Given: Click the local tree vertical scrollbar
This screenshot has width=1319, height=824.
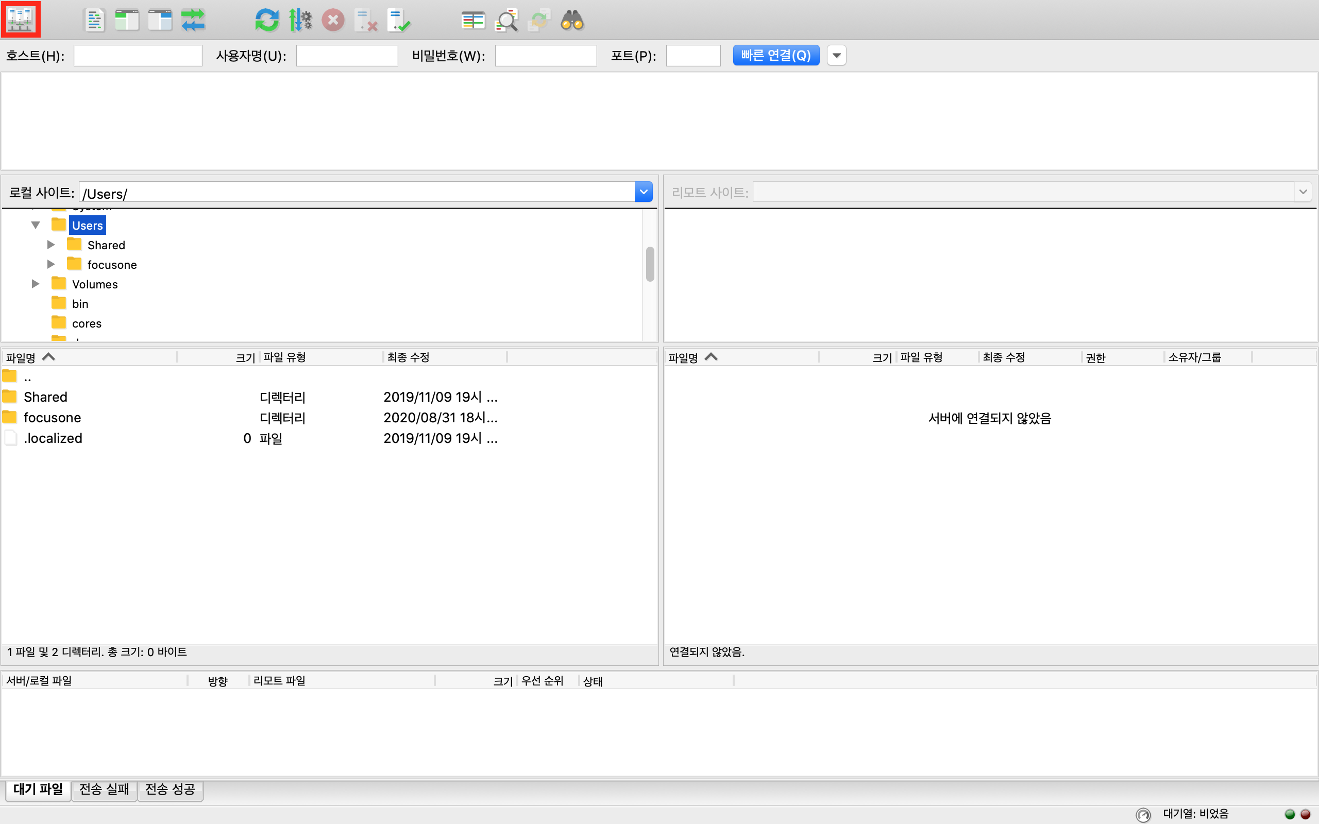Looking at the screenshot, I should [650, 264].
